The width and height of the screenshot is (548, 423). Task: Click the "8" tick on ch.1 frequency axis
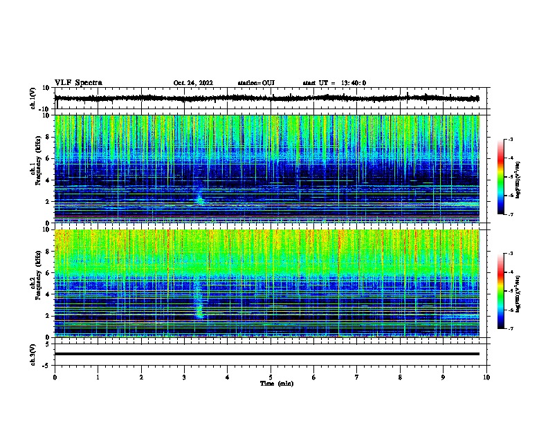click(48, 137)
